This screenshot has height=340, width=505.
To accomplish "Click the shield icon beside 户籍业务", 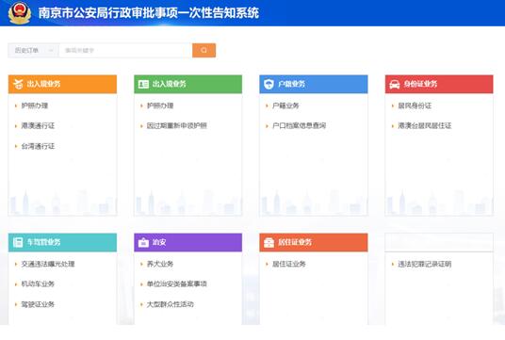I will 269,84.
